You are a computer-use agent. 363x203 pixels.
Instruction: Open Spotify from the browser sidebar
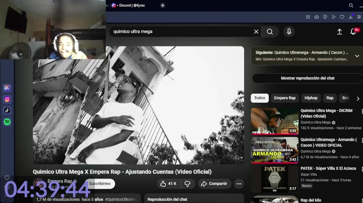(x=7, y=122)
